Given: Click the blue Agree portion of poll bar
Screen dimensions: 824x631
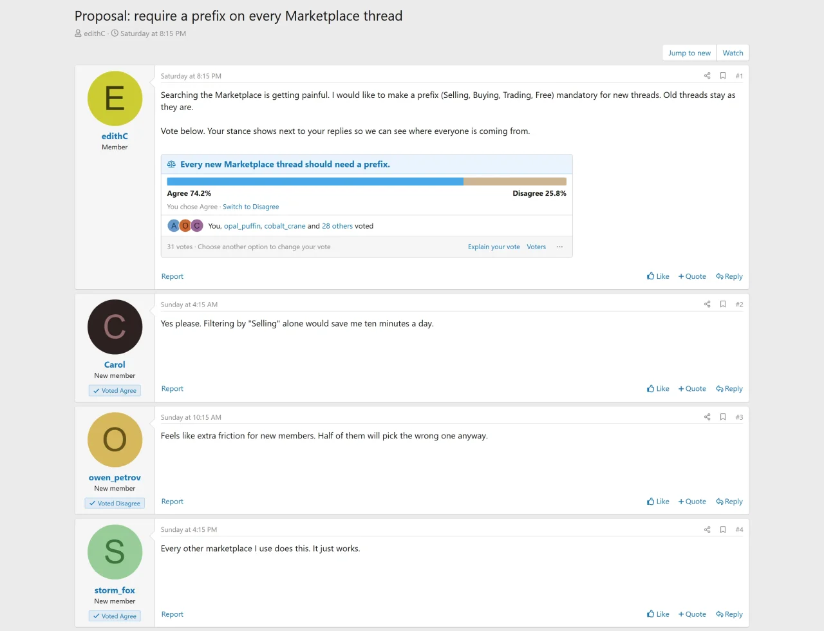Looking at the screenshot, I should pos(315,182).
